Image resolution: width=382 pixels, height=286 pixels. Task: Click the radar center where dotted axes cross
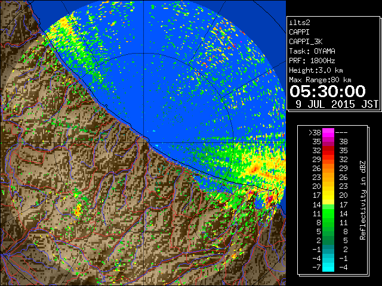click(144, 143)
